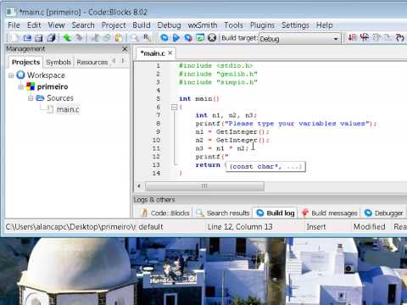Fold the main function code block
Viewport: 407px width, 305px height.
pyautogui.click(x=174, y=107)
